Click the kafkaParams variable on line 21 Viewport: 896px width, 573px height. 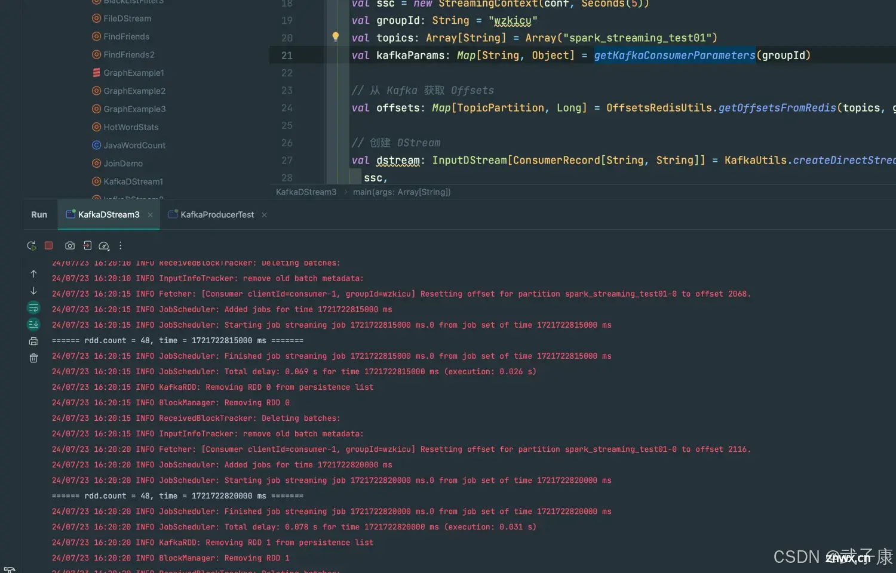410,55
